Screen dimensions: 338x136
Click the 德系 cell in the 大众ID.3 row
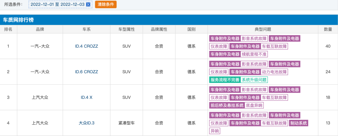(x=192, y=123)
